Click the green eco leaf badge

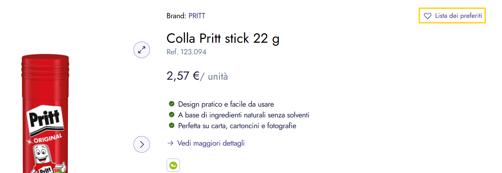click(173, 165)
